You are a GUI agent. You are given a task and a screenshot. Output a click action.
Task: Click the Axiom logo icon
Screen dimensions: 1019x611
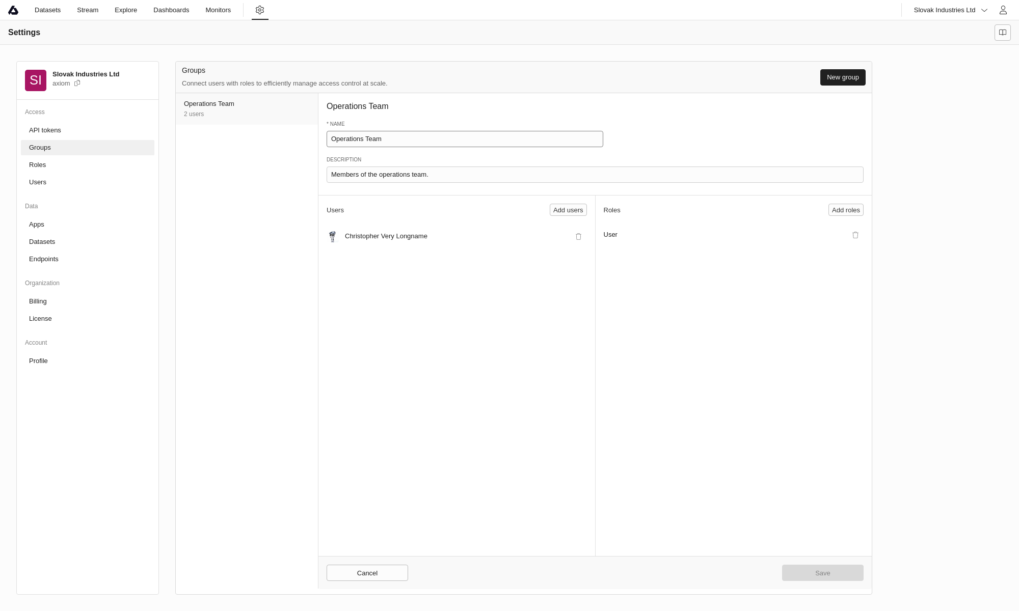(x=13, y=10)
